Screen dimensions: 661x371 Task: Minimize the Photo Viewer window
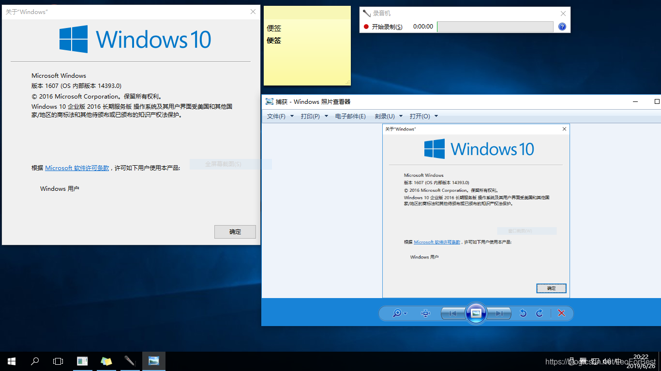(635, 101)
